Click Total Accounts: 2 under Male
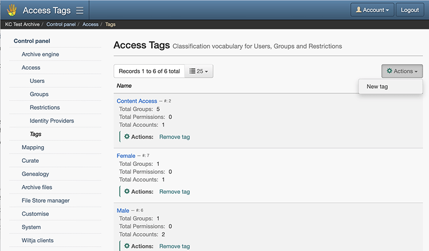429x251 pixels. [x=142, y=234]
